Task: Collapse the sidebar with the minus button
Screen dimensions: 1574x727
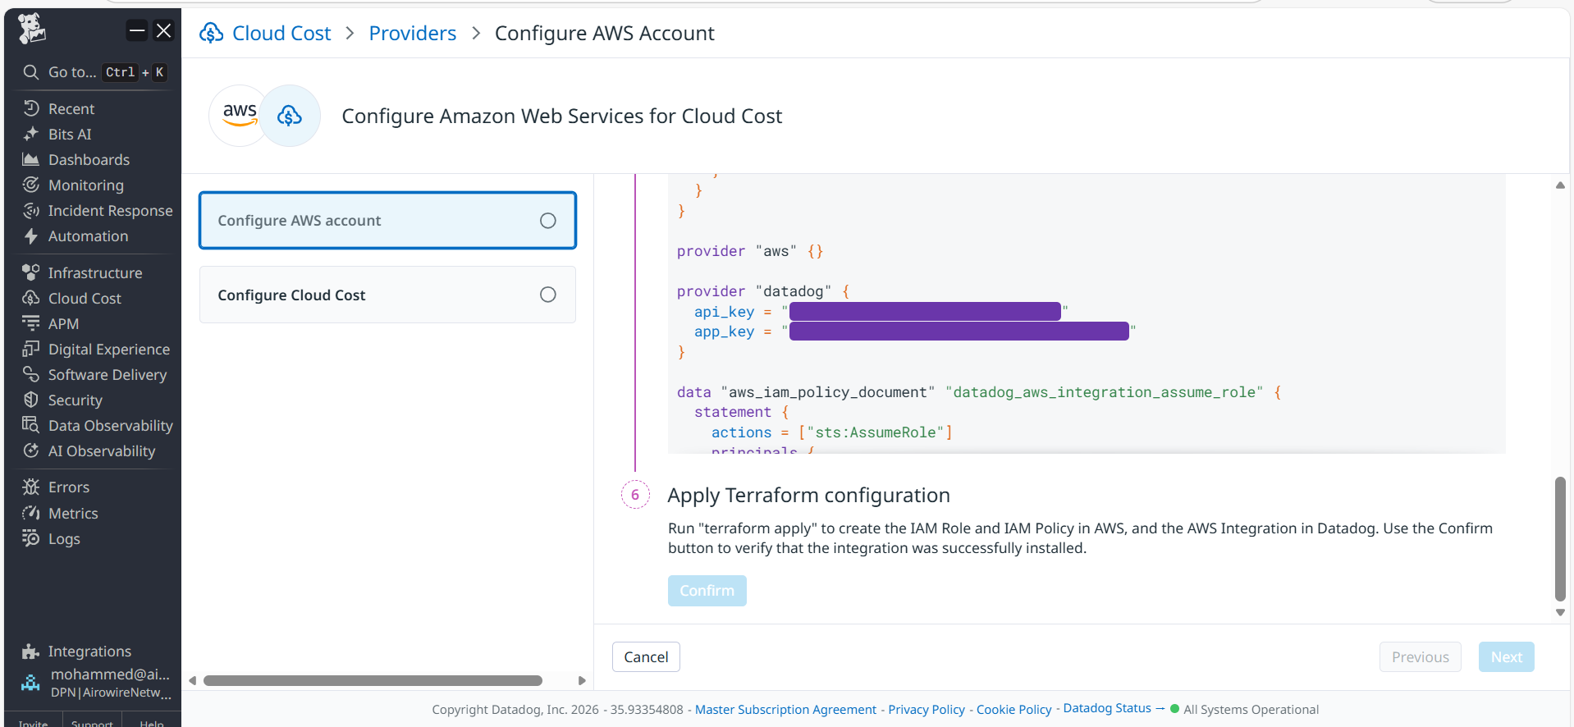Action: click(x=137, y=31)
